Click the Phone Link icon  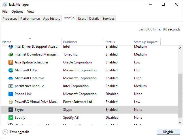point(11,94)
